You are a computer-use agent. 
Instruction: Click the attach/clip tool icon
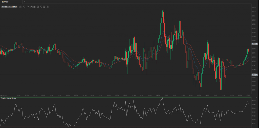pyautogui.click(x=41, y=7)
